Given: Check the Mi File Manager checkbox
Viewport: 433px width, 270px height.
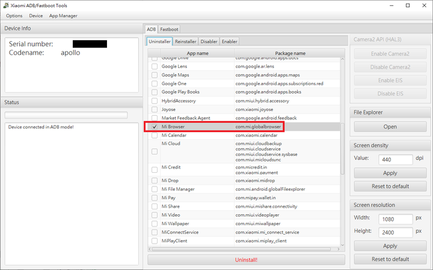Looking at the screenshot, I should (x=155, y=189).
